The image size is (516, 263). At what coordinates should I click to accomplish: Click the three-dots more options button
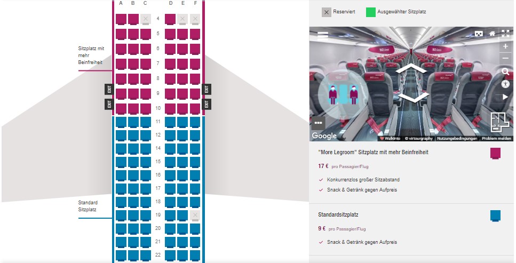point(318,123)
